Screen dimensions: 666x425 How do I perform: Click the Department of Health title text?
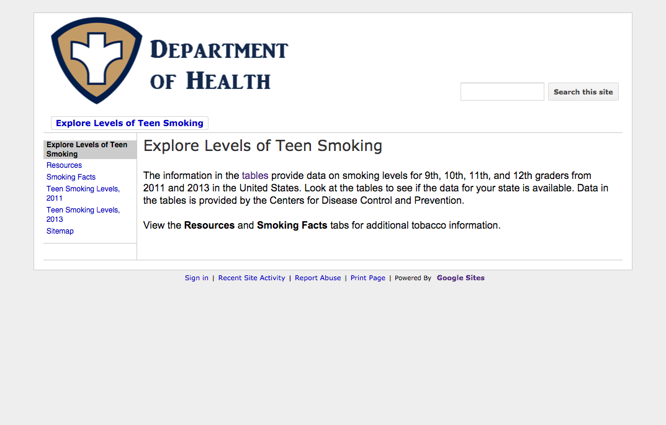[x=218, y=65]
